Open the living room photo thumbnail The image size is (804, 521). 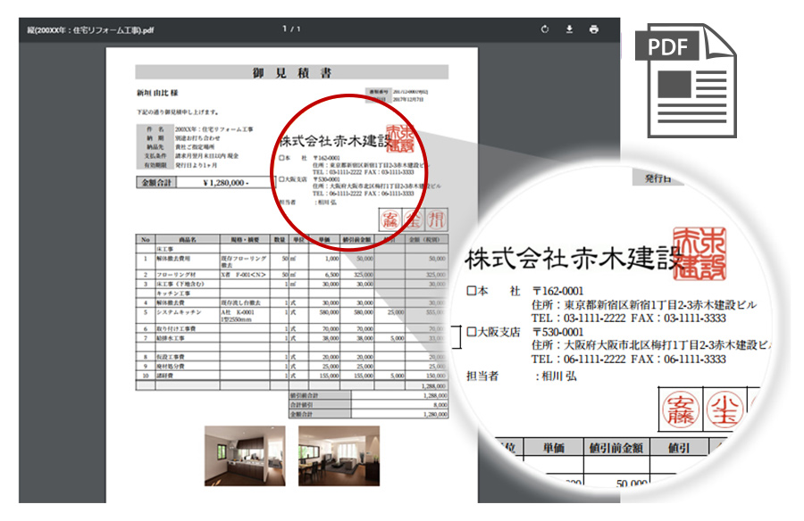click(x=339, y=455)
